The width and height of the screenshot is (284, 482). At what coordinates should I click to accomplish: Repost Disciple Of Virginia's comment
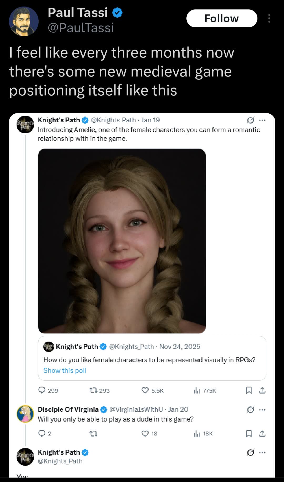click(x=94, y=433)
